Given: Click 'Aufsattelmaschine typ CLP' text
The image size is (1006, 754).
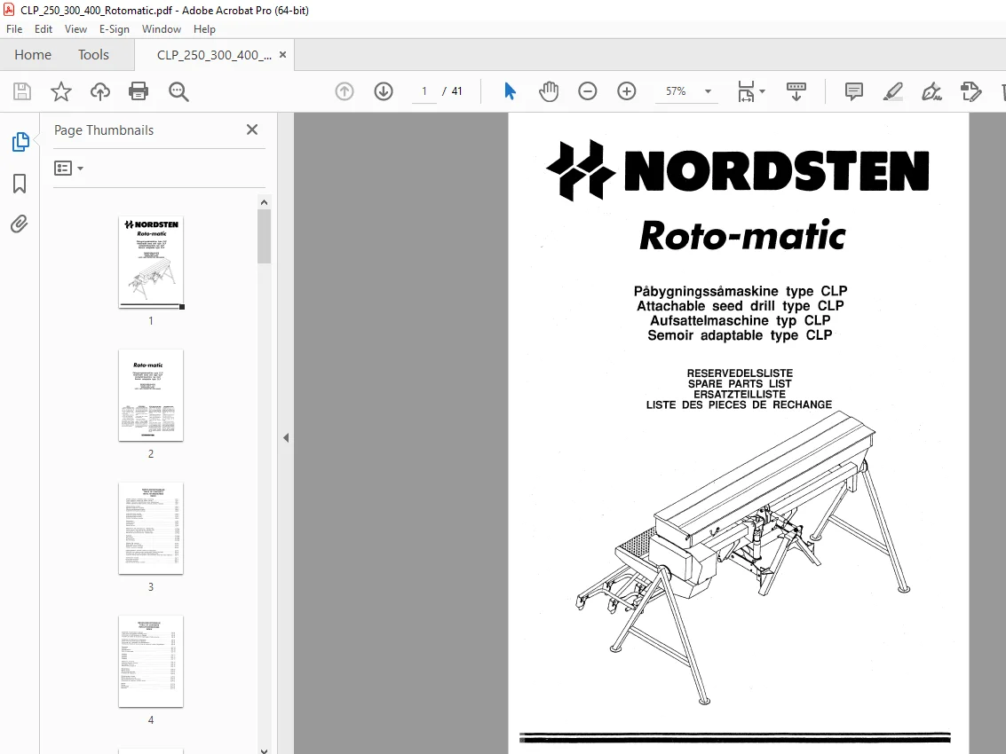Looking at the screenshot, I should (740, 320).
